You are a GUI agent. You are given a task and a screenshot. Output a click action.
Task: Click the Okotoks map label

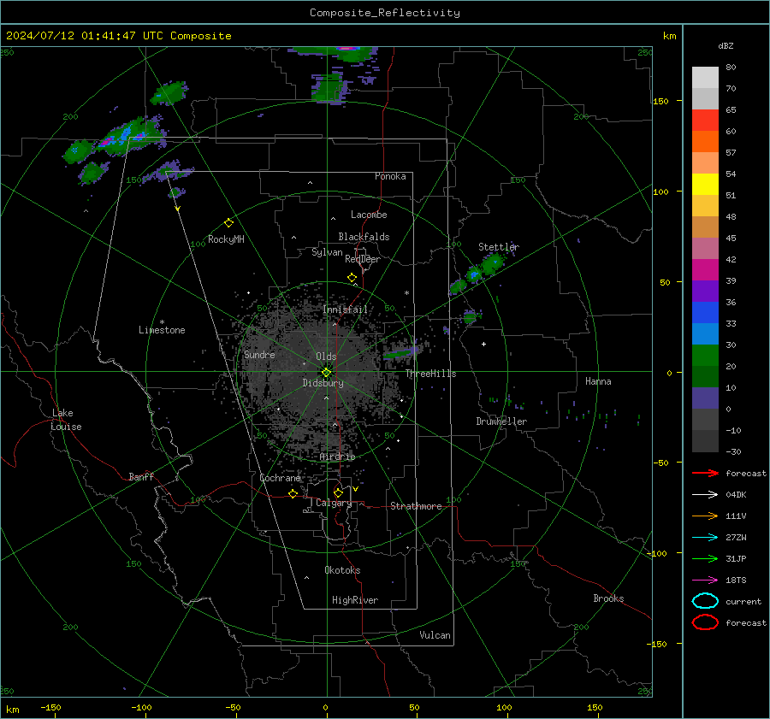342,569
